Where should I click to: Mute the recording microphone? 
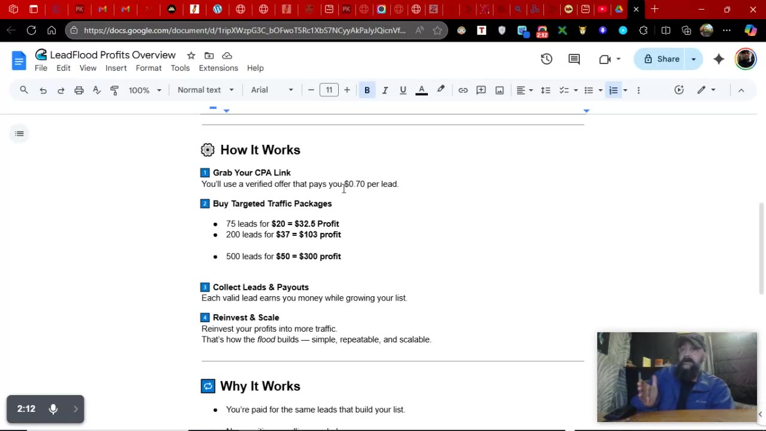click(53, 409)
